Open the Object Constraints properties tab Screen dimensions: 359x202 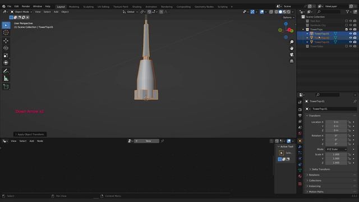(300, 164)
